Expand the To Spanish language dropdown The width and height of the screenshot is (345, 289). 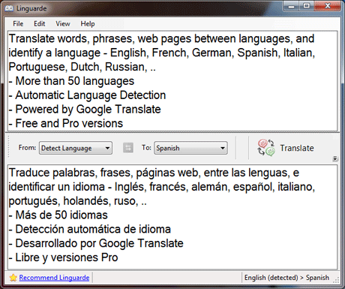click(x=190, y=148)
